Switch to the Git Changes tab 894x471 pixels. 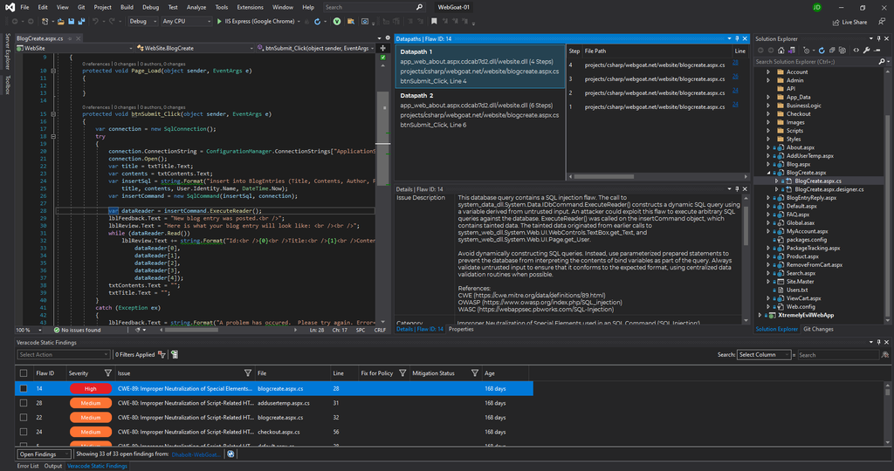(818, 329)
